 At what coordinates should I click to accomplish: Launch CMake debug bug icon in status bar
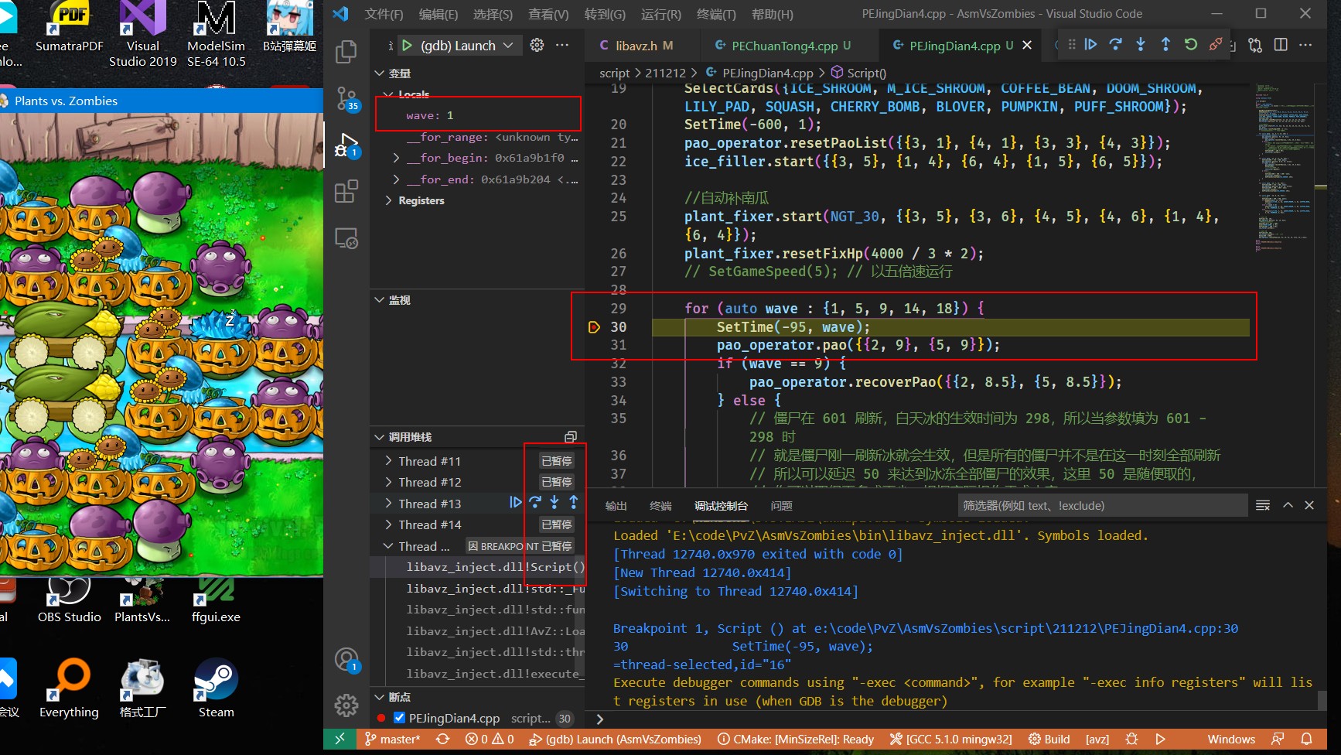click(1131, 740)
